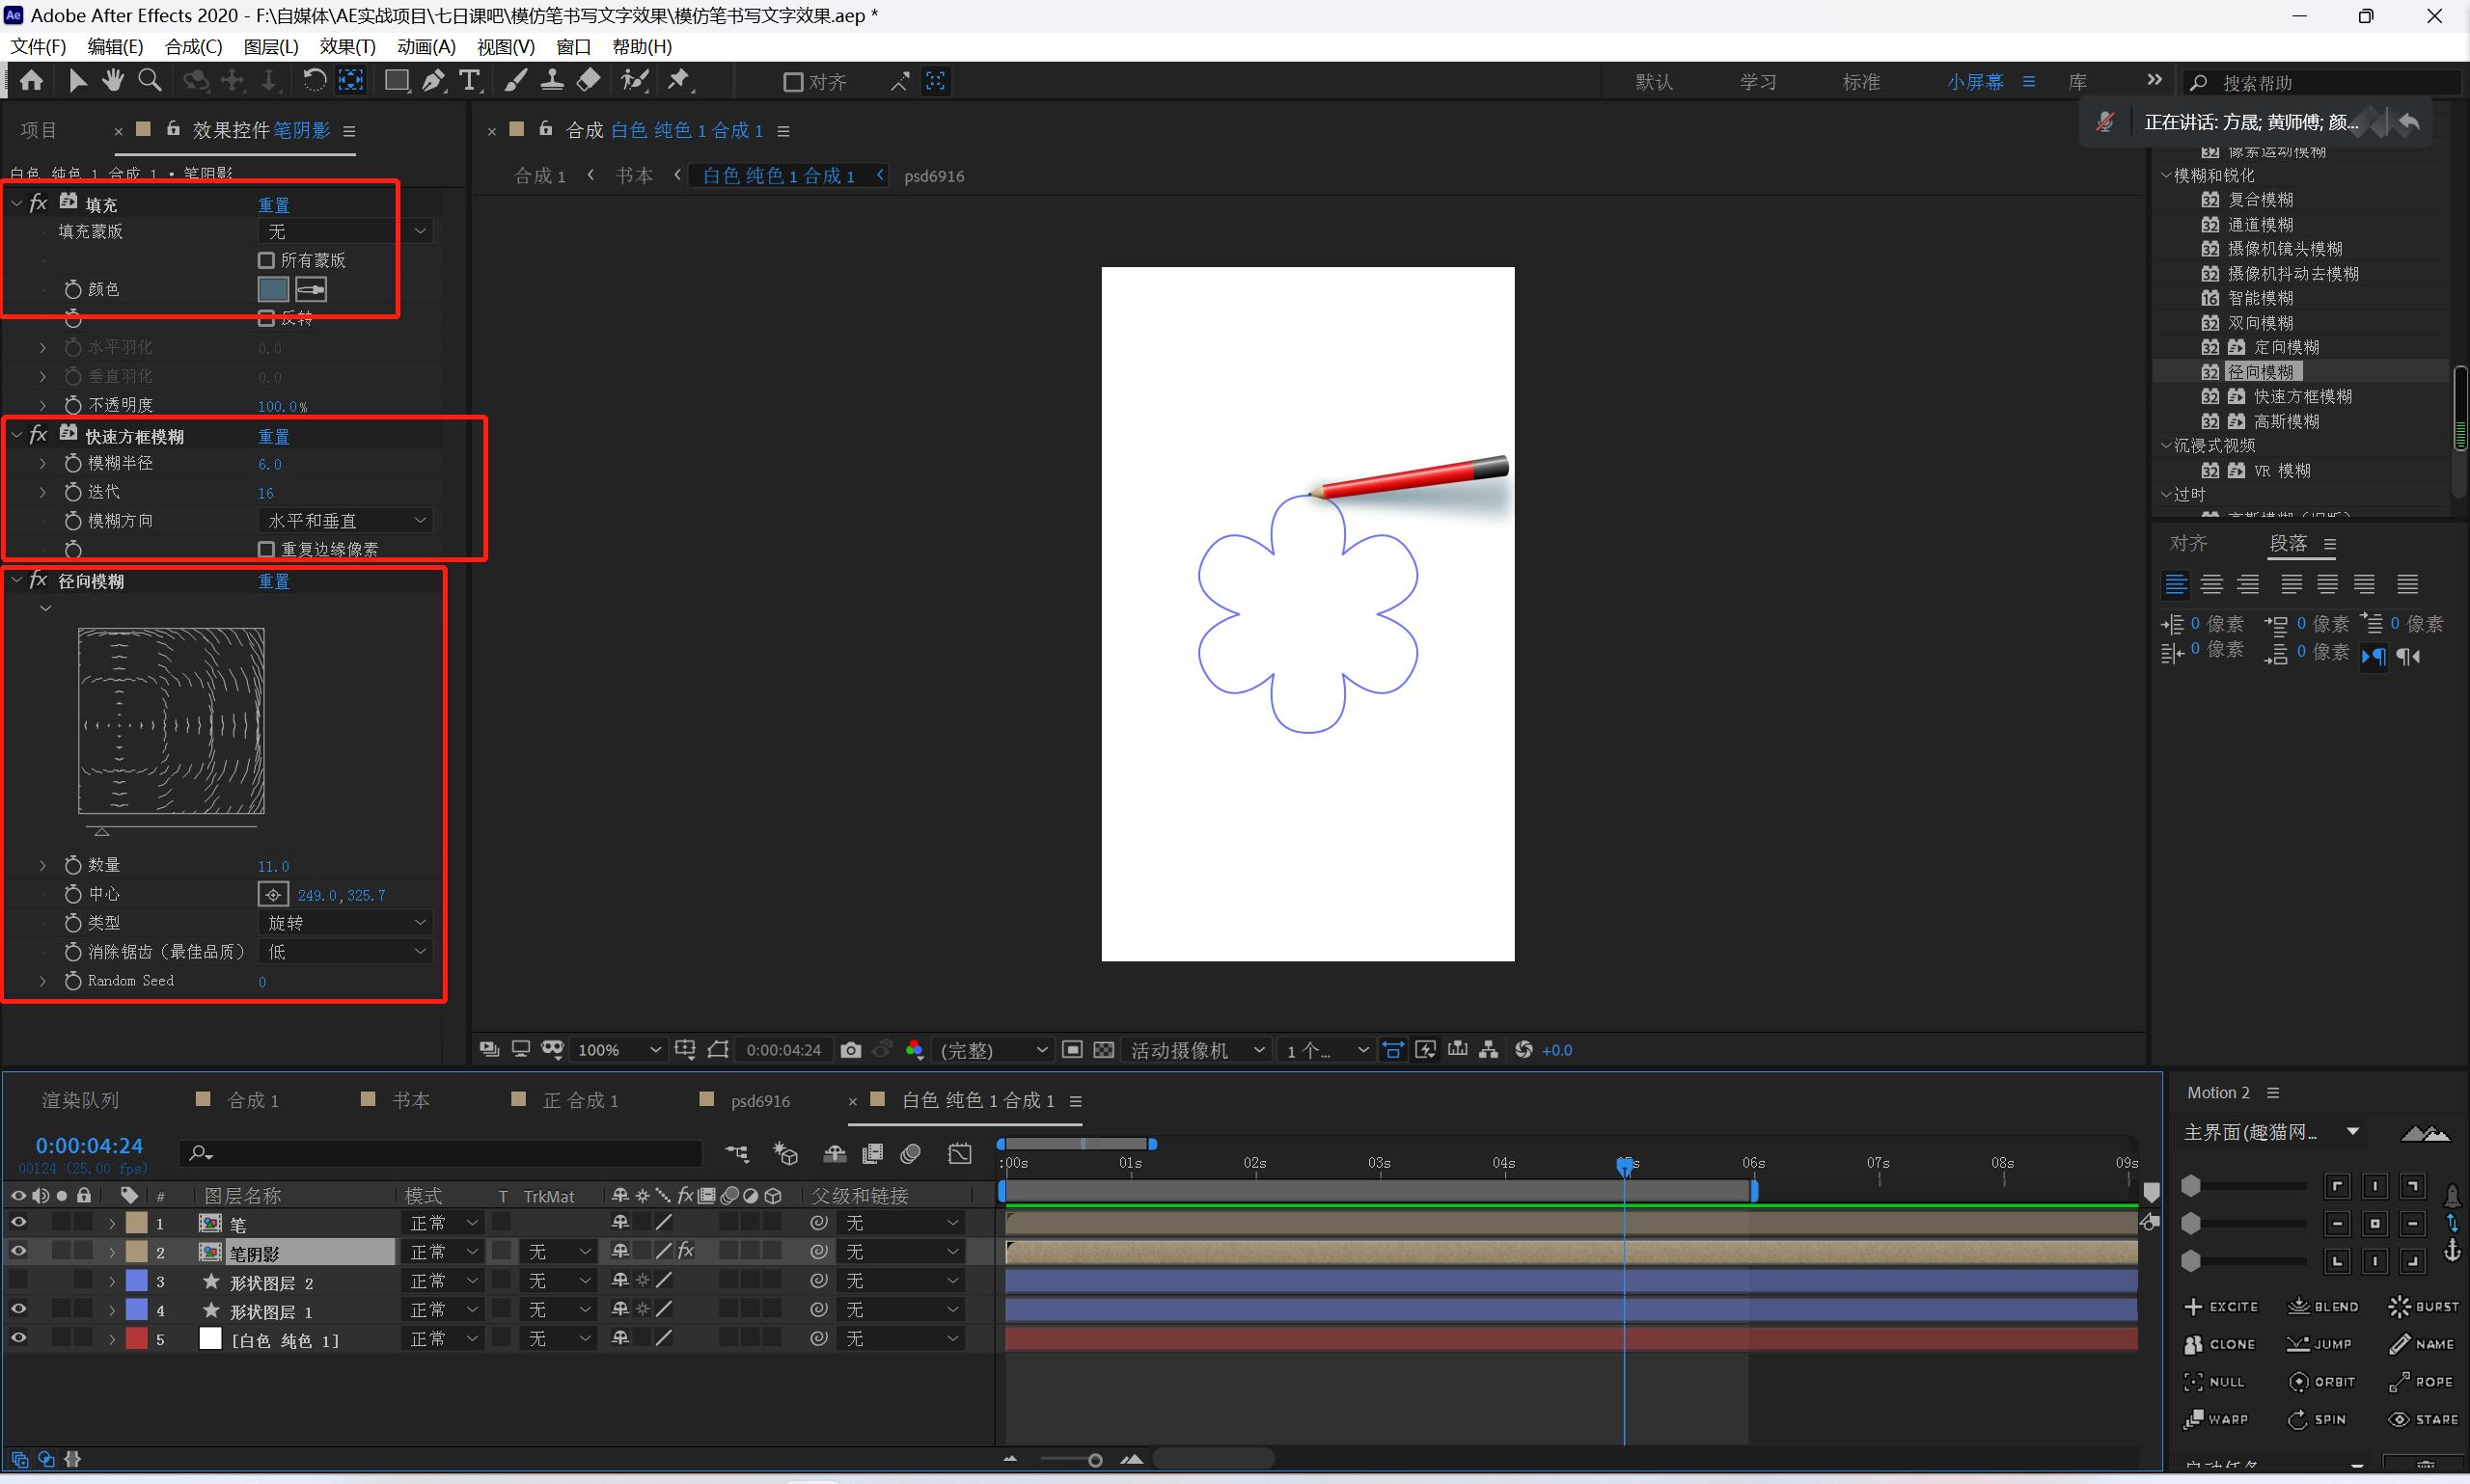Viewport: 2470px width, 1484px height.
Task: Click 重置 for 径向模糊 effect
Action: point(273,582)
